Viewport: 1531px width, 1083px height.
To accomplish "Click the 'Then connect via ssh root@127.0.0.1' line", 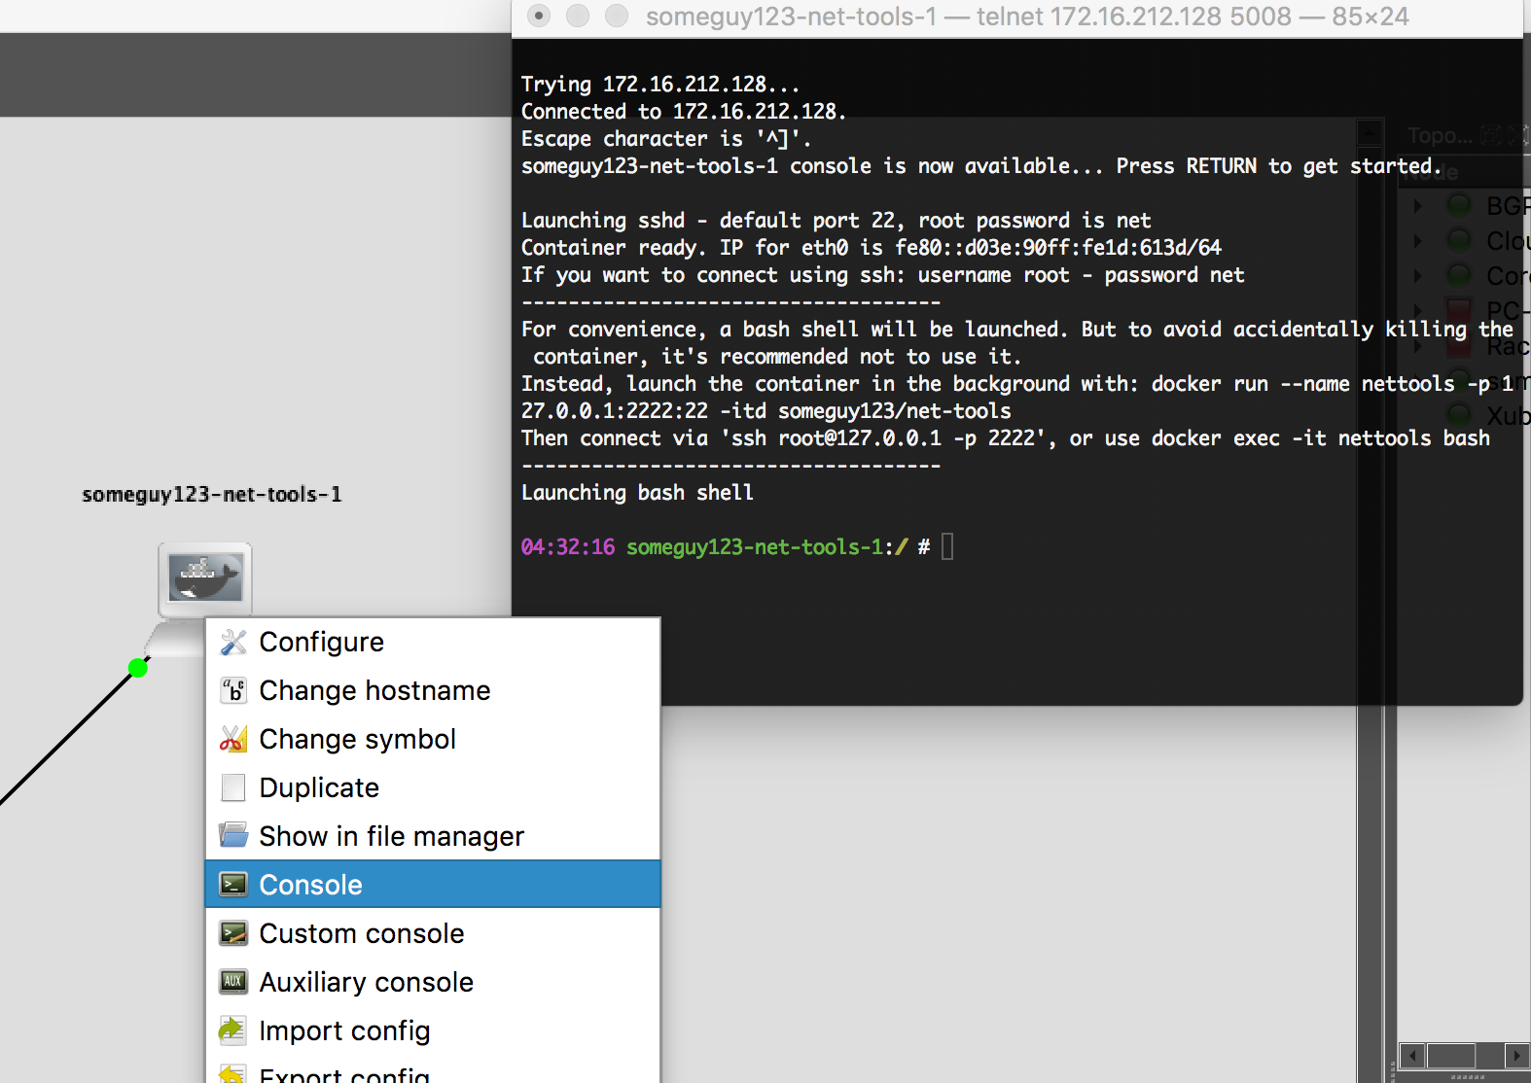I will pyautogui.click(x=1006, y=438).
